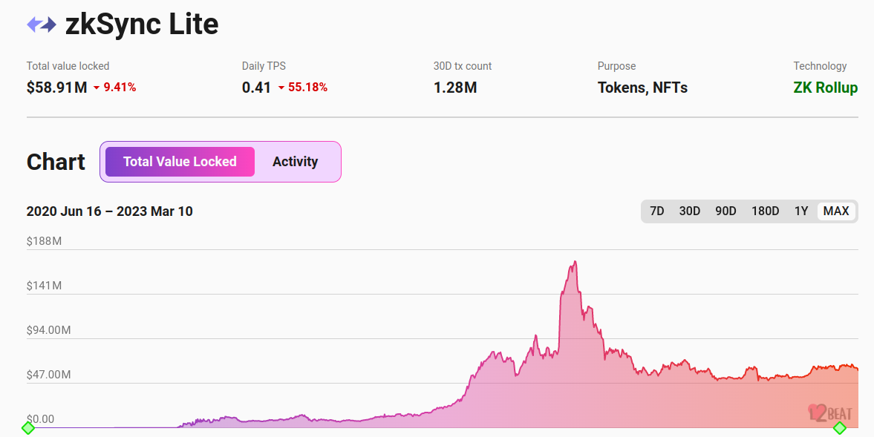
Task: Click the left green diamond milestone marker
Action: click(x=28, y=428)
